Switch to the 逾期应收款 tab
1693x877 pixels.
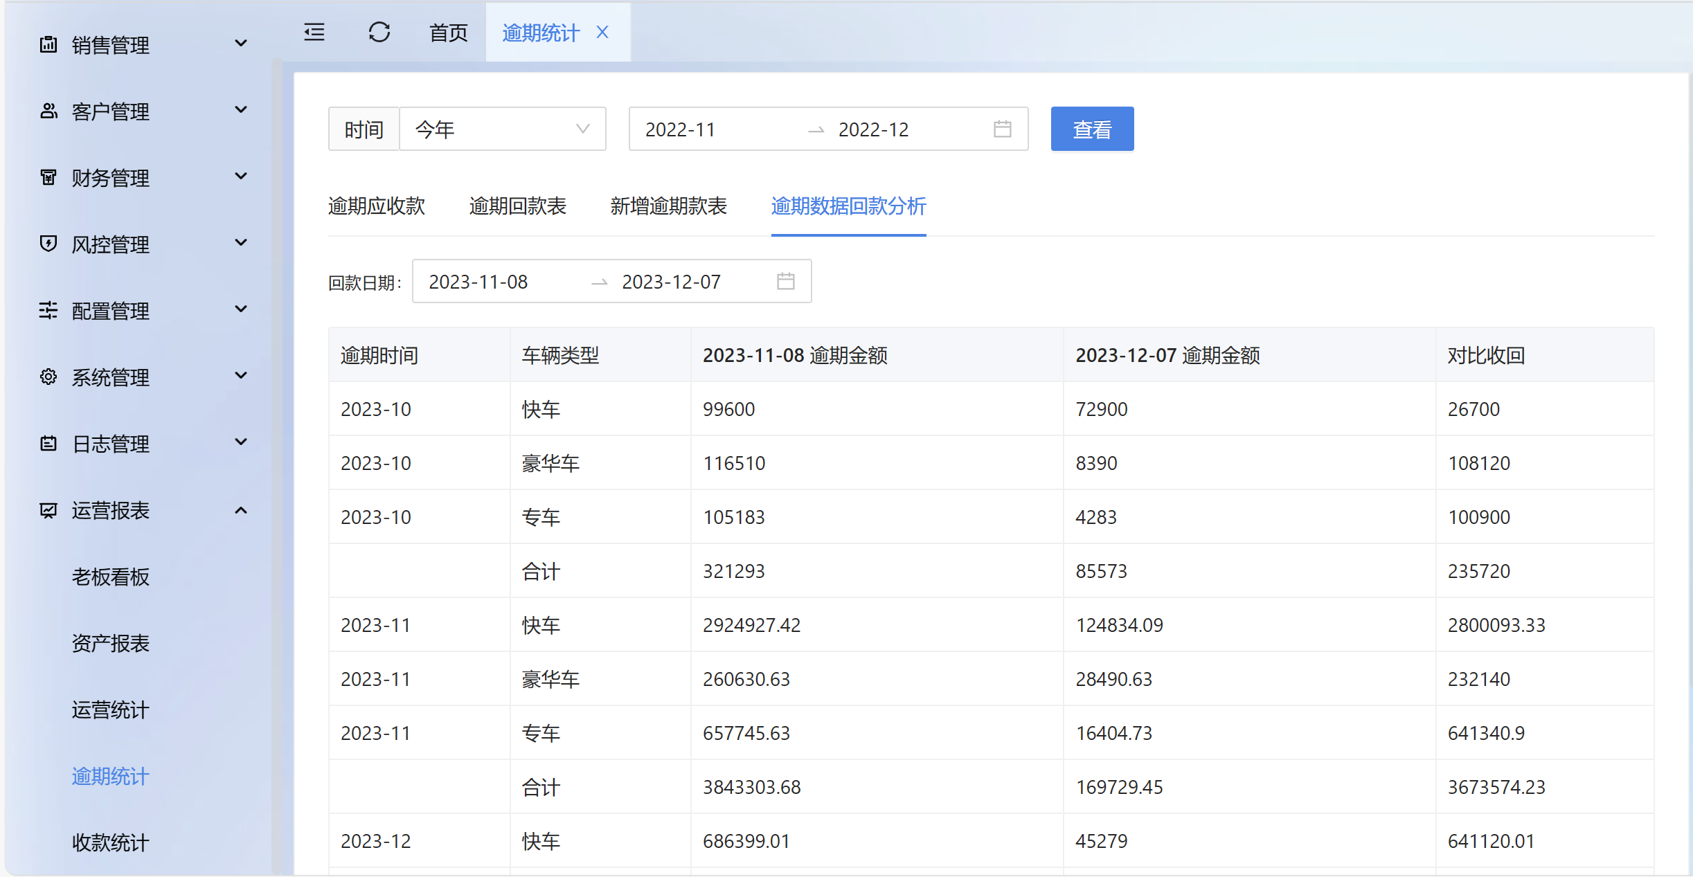(x=376, y=206)
